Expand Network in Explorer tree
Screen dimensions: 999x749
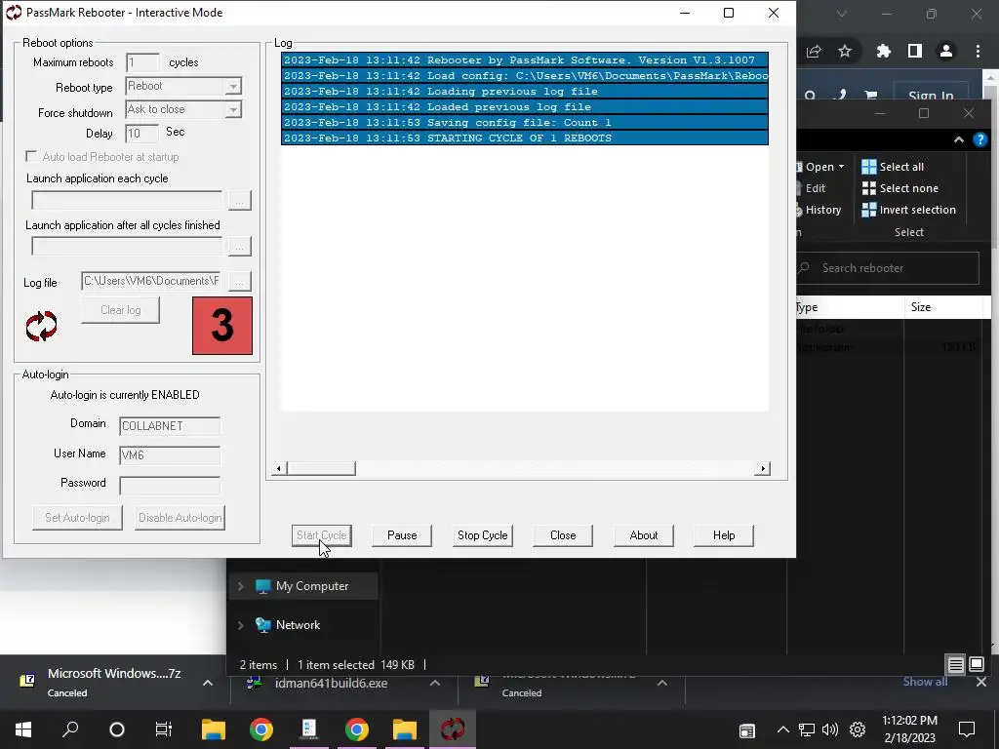(241, 625)
